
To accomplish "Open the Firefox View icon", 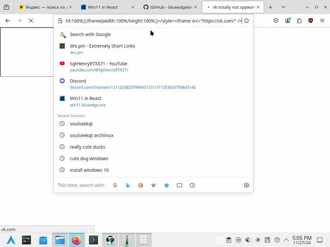I will [x=6, y=7].
